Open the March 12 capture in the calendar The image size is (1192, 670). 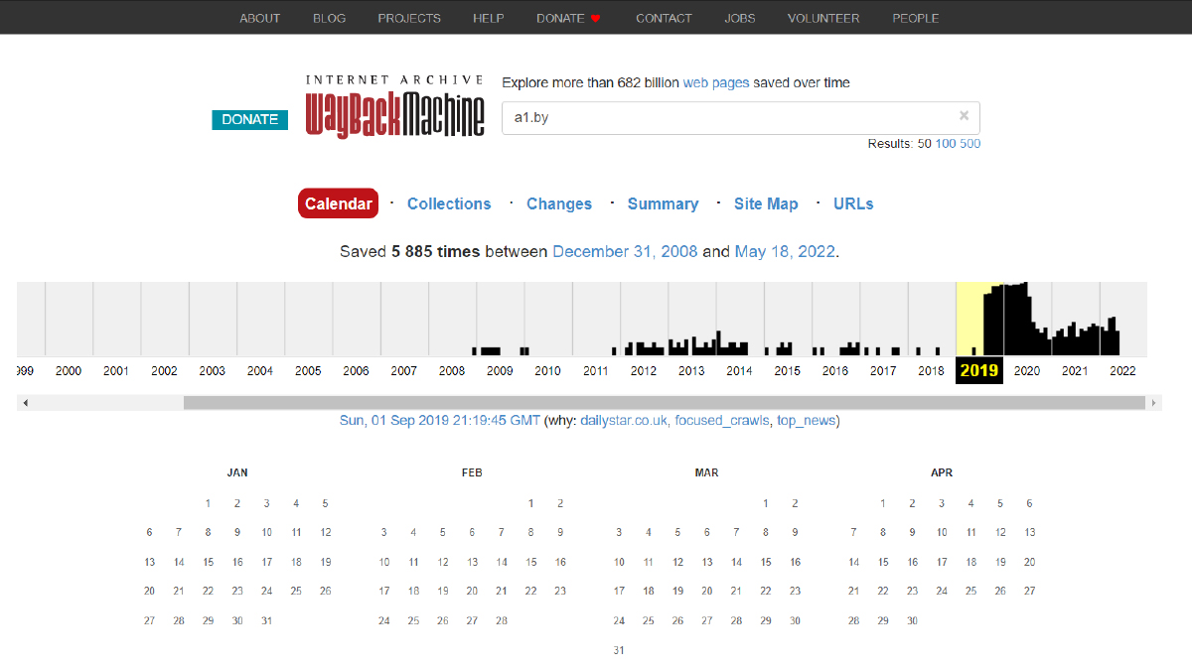pyautogui.click(x=678, y=562)
